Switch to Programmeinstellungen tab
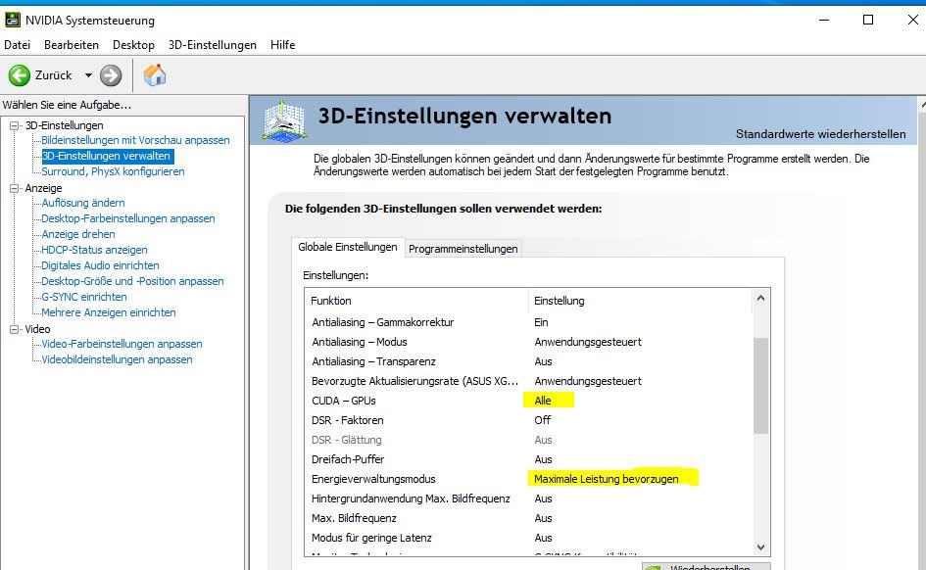 [x=463, y=249]
